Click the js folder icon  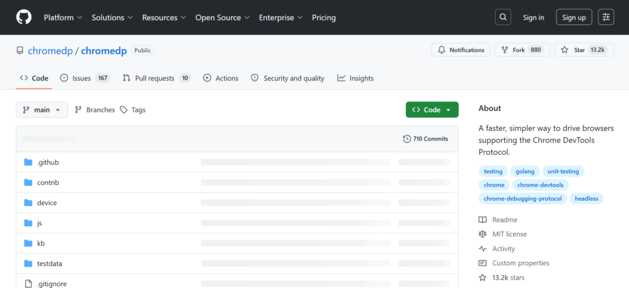tap(28, 223)
